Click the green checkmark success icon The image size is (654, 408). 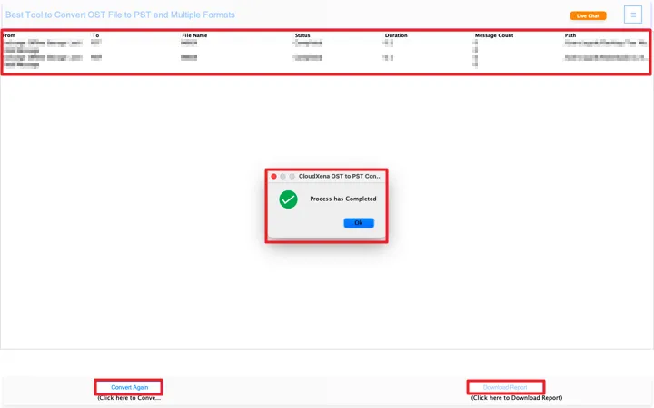coord(288,199)
